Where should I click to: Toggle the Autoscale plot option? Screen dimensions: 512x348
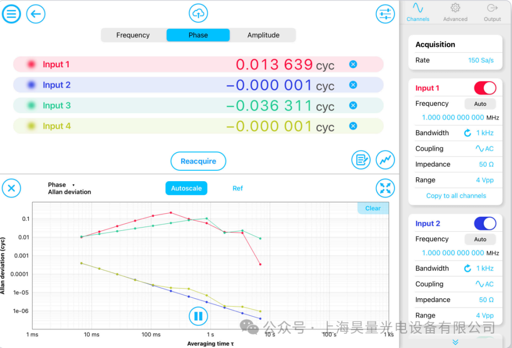186,188
